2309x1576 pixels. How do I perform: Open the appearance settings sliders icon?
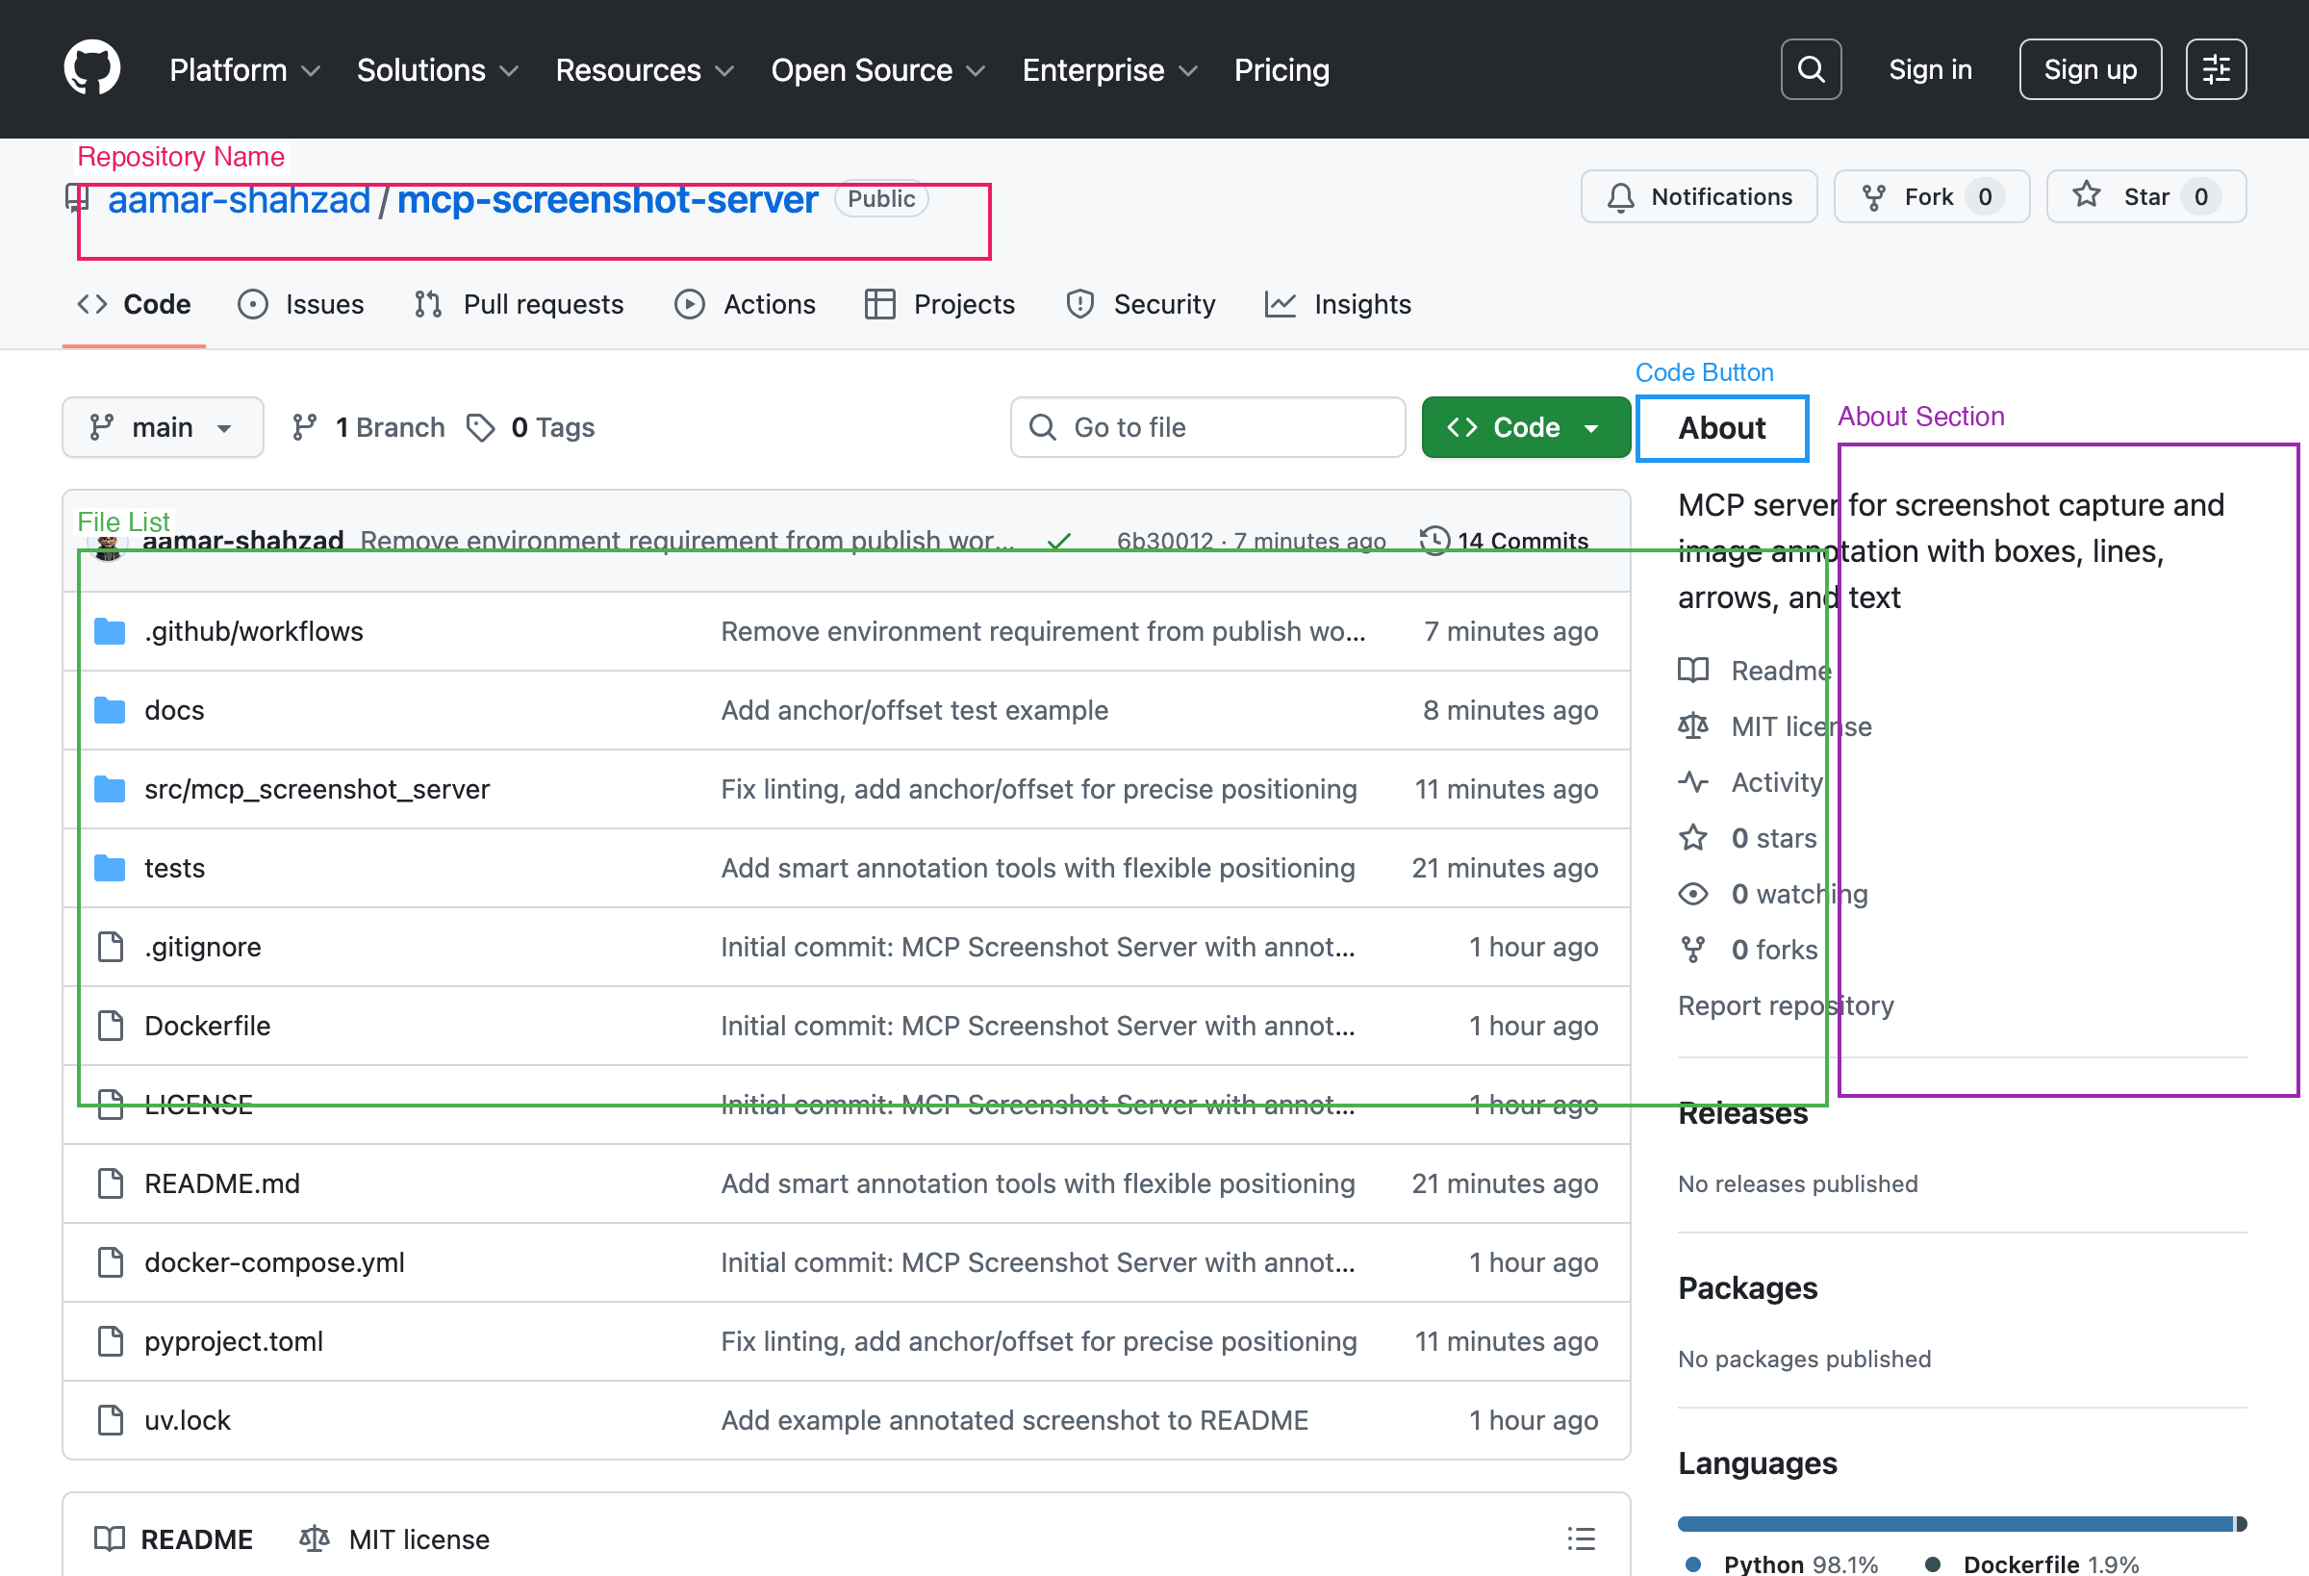(x=2216, y=68)
